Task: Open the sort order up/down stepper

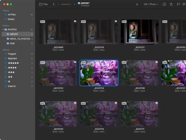Action: pyautogui.click(x=54, y=4)
